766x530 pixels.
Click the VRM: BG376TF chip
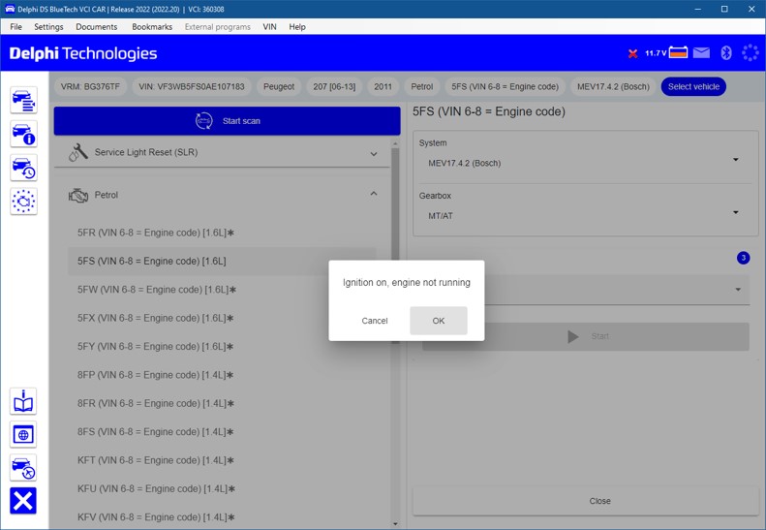click(x=90, y=86)
